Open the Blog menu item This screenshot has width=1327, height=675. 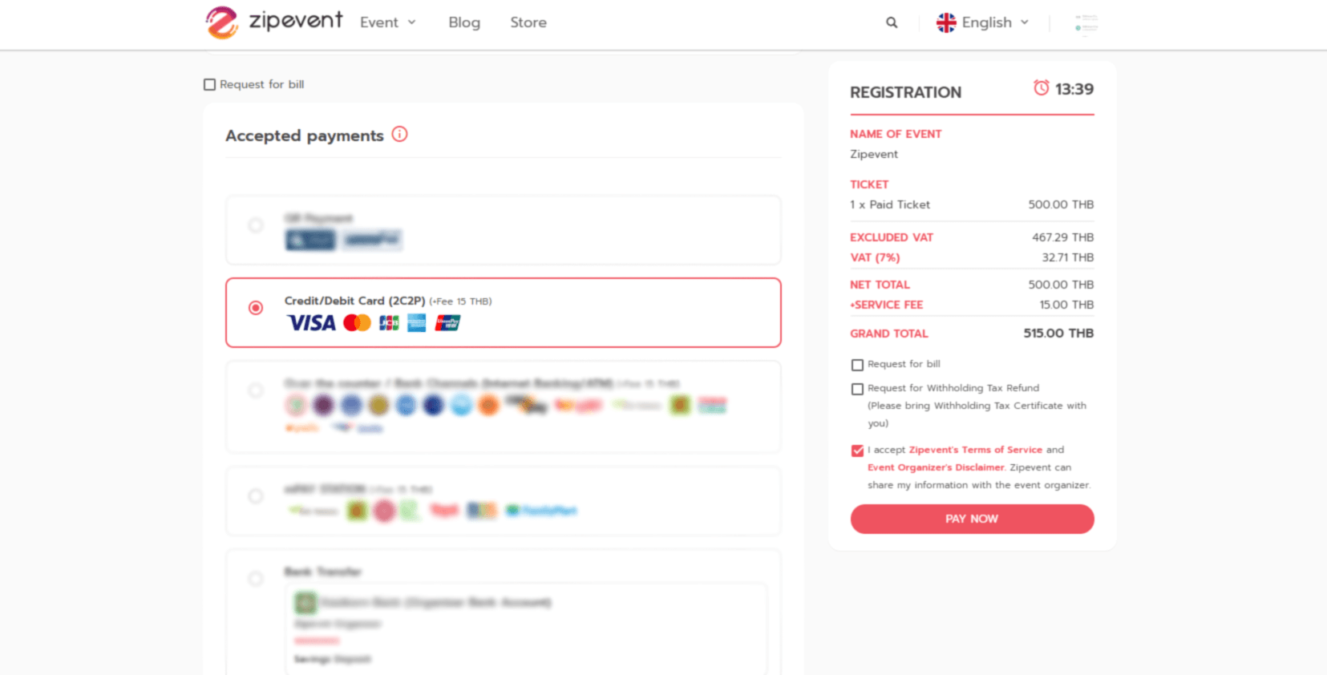(464, 22)
